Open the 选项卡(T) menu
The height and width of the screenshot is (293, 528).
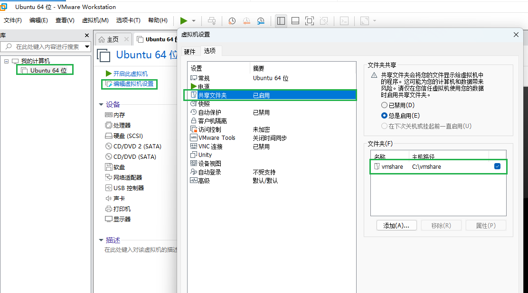click(x=128, y=20)
